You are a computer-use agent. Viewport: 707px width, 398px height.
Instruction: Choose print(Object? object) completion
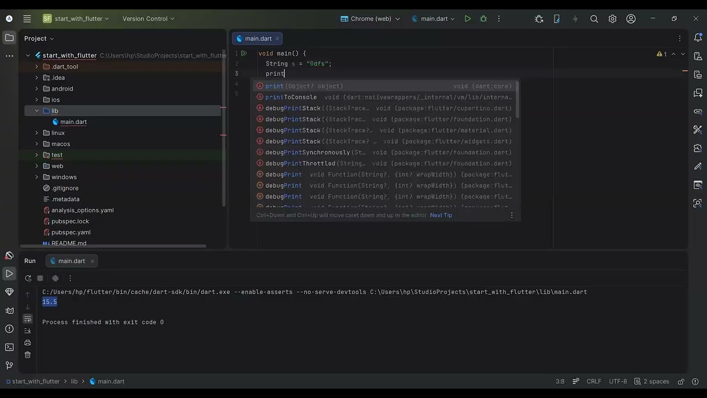pos(384,86)
